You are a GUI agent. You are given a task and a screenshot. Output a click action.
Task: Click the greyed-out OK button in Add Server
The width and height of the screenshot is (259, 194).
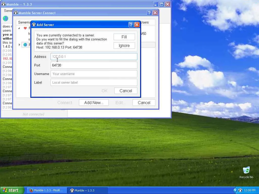pyautogui.click(x=104, y=91)
